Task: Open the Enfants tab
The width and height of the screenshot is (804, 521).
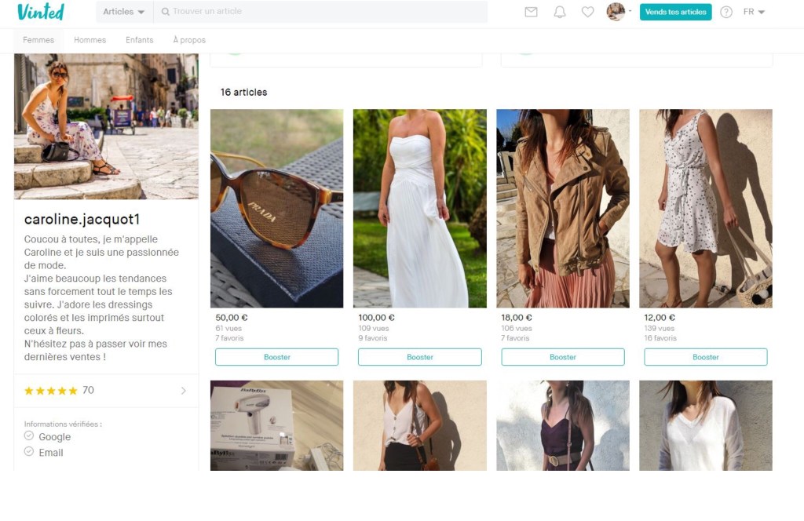Action: 140,40
